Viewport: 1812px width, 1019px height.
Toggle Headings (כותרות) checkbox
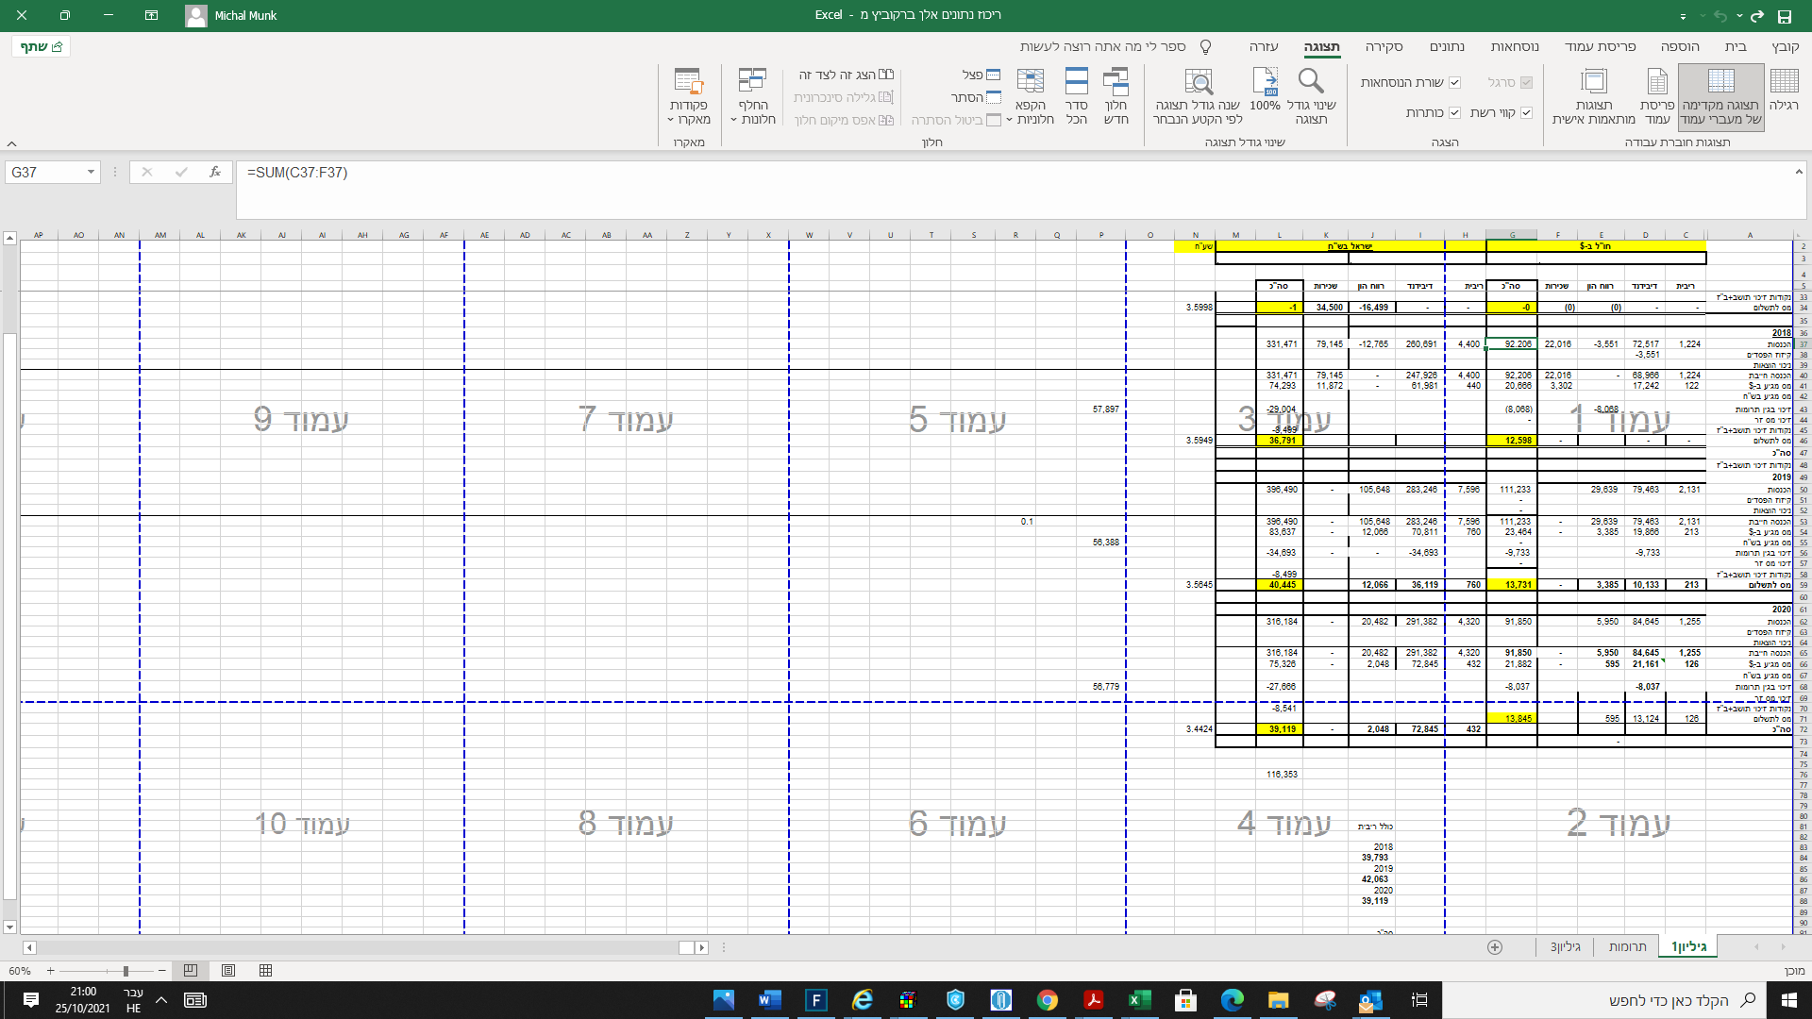coord(1454,112)
